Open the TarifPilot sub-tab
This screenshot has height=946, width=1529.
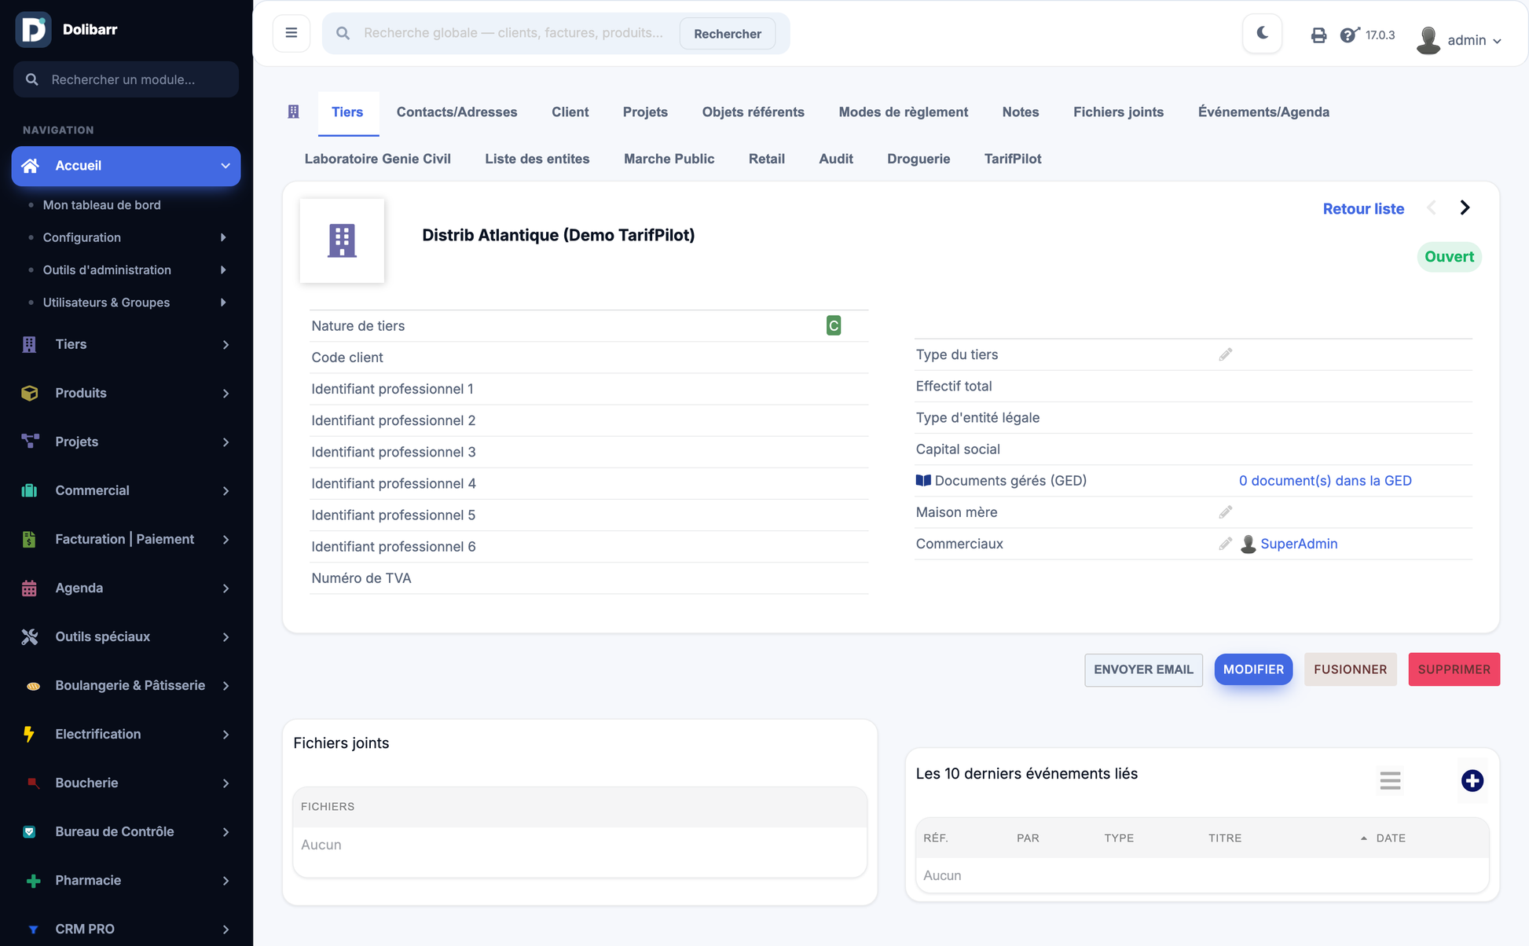click(1012, 159)
